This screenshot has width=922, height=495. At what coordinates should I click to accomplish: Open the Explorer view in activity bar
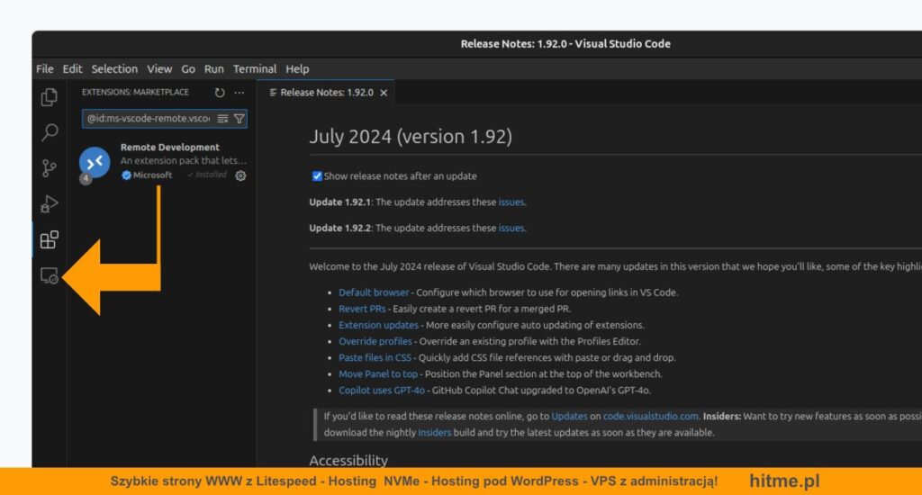(x=50, y=97)
